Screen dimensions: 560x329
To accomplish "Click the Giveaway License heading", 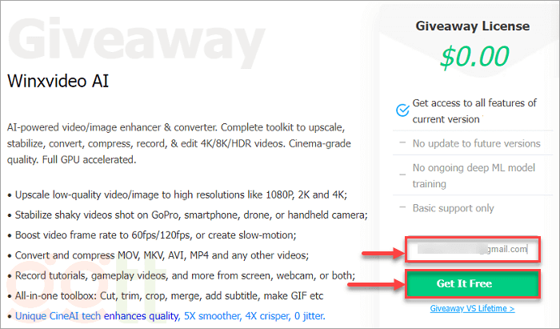I will tap(473, 26).
